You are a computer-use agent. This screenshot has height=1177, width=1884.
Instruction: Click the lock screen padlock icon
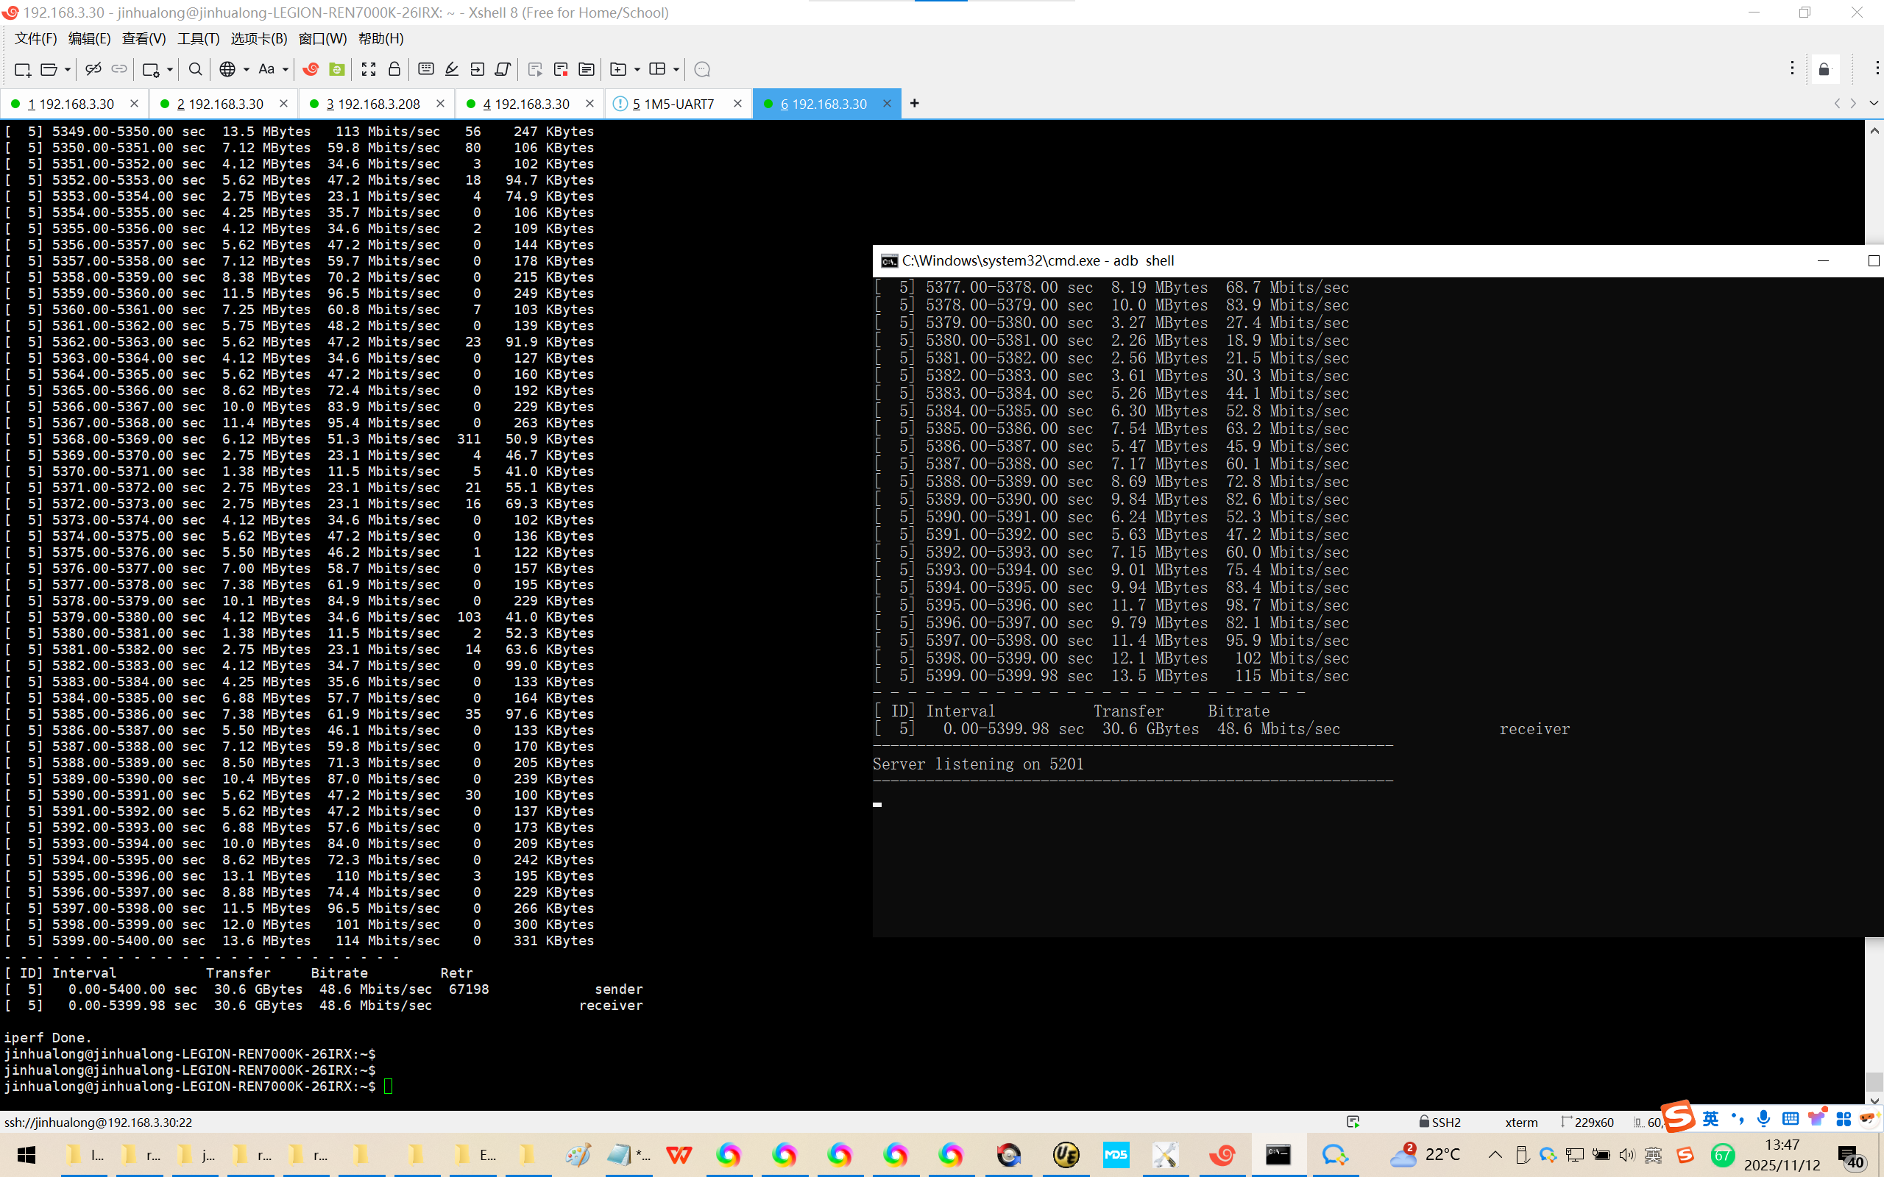pyautogui.click(x=394, y=69)
